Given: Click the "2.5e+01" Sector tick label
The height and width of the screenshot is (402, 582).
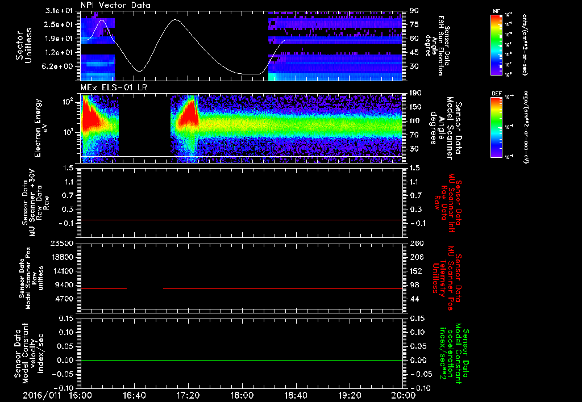Looking at the screenshot, I should (59, 24).
